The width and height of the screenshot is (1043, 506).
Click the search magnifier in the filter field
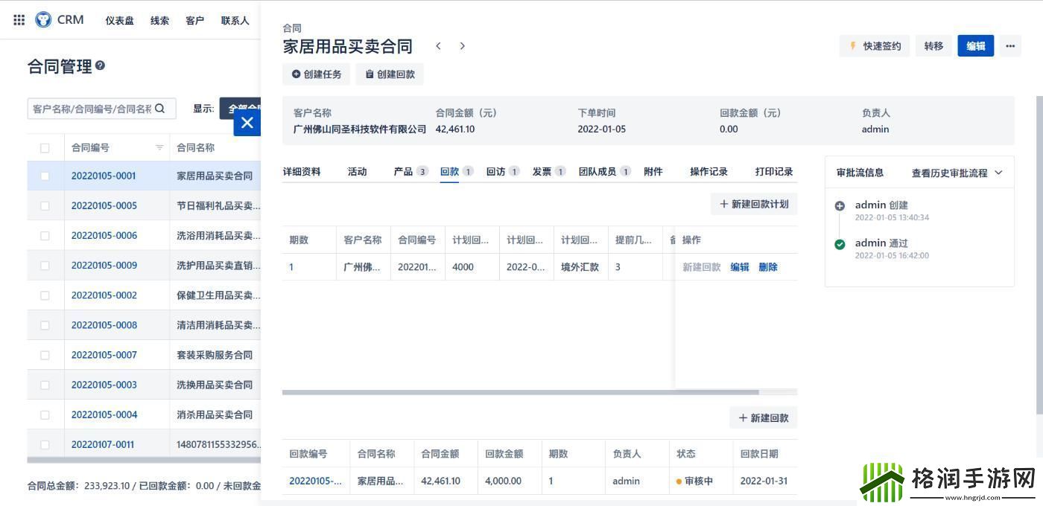tap(160, 109)
